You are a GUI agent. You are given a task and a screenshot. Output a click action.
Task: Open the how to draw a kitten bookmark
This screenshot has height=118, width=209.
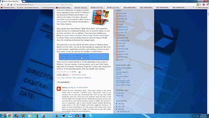point(63,8)
